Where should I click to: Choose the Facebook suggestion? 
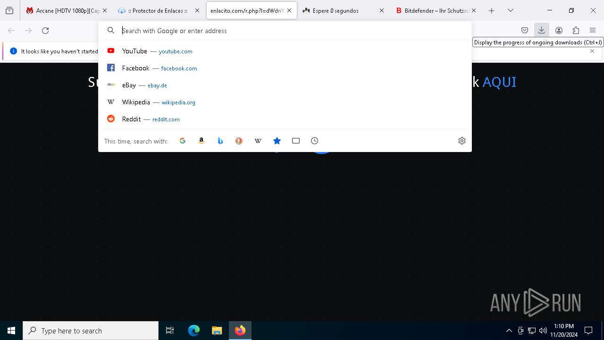point(285,68)
